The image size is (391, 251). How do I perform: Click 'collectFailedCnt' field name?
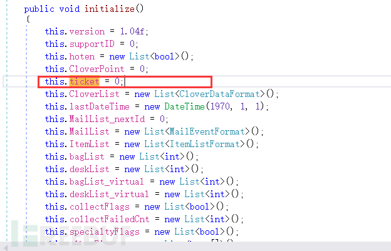(109, 219)
